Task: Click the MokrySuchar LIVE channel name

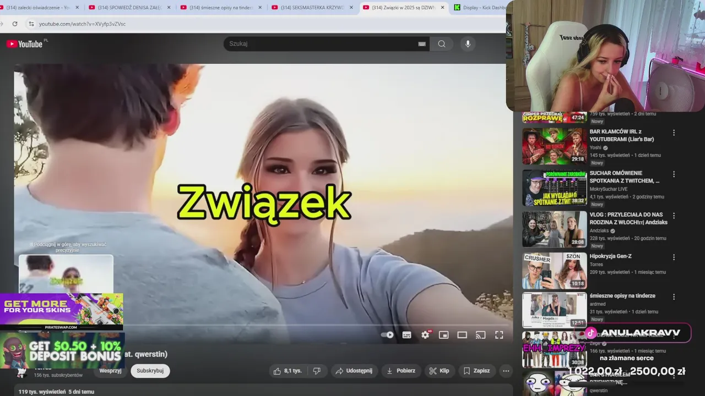Action: (609, 189)
